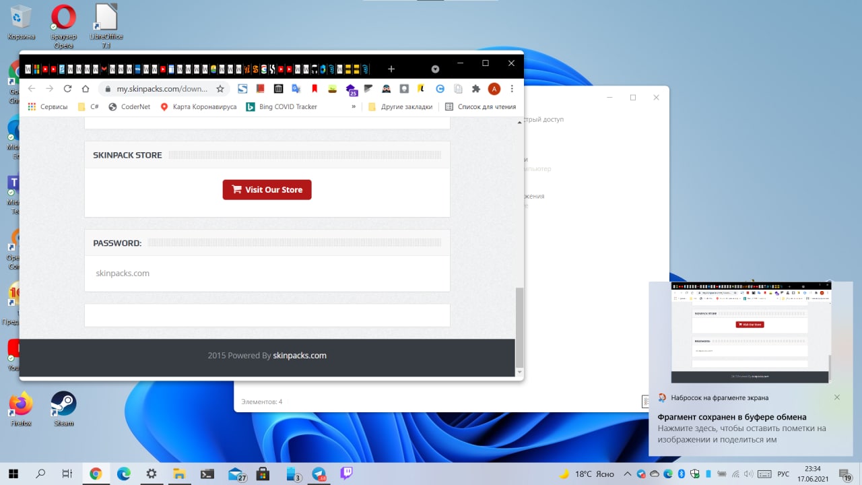This screenshot has height=485, width=862.
Task: Dismiss the screen snip notification
Action: pyautogui.click(x=837, y=397)
